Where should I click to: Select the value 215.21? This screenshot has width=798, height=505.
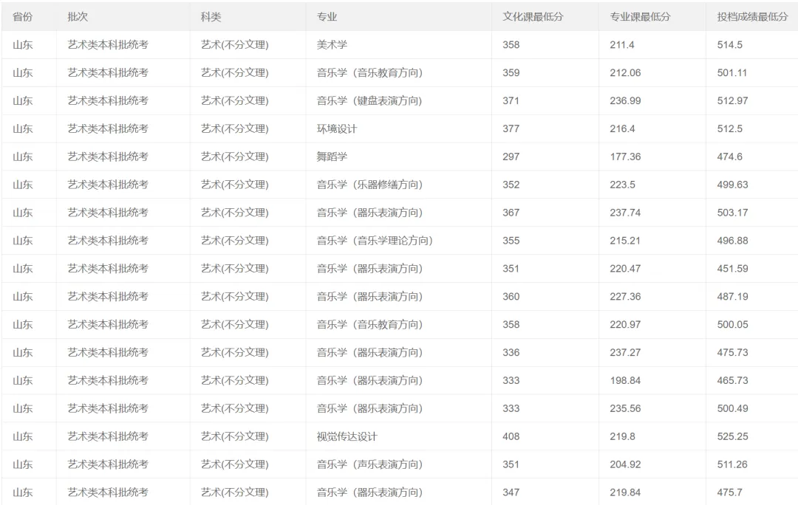[x=625, y=241]
